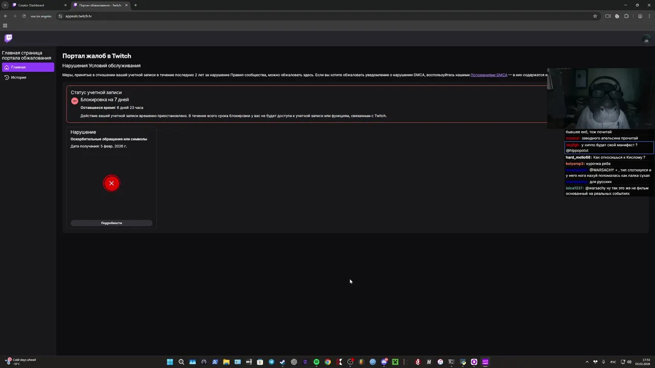655x368 pixels.
Task: Click the Нарушения Условий обслуживания subtitle
Action: pos(101,65)
